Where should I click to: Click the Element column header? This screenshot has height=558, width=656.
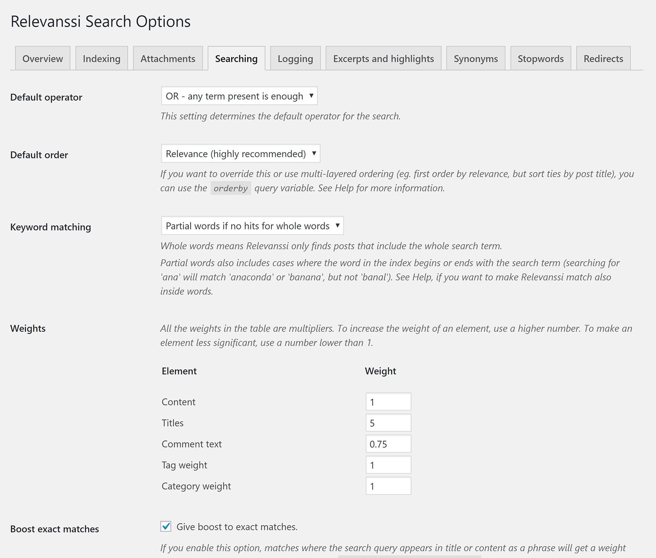pyautogui.click(x=179, y=371)
